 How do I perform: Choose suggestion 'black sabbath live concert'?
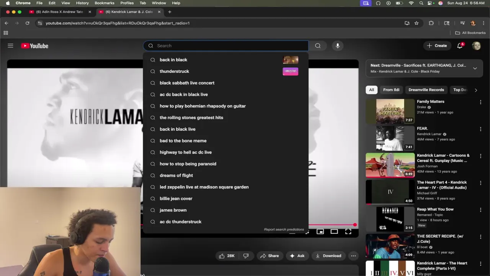coord(225,83)
